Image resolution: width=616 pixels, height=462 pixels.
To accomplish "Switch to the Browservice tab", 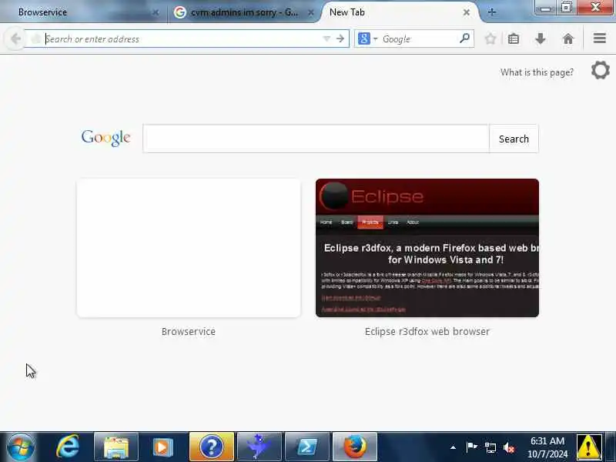I will pyautogui.click(x=83, y=12).
